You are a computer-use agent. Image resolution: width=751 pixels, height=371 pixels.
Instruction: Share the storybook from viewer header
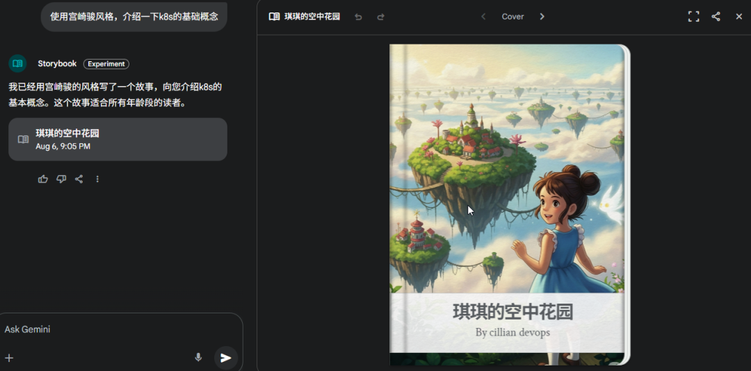(x=716, y=17)
